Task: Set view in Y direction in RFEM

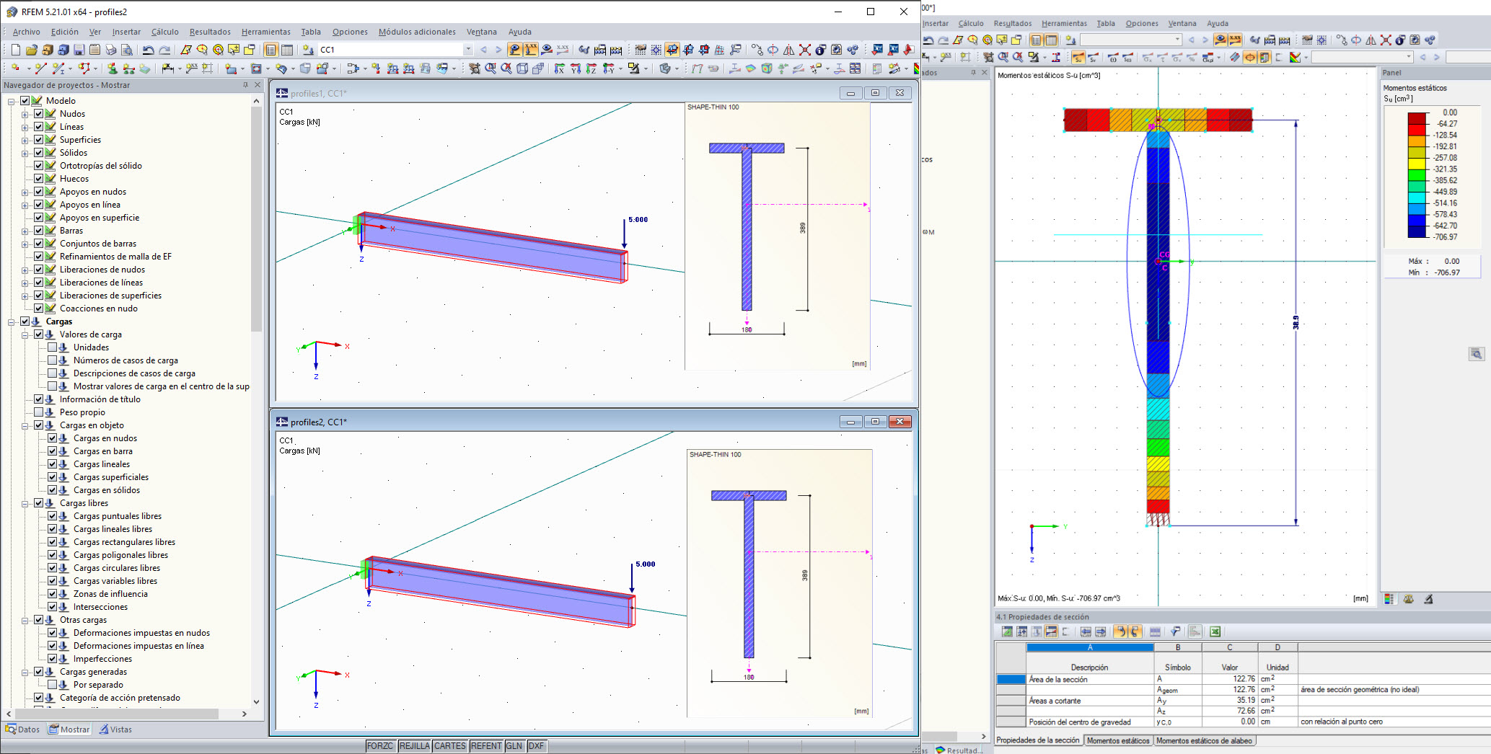Action: [x=576, y=68]
